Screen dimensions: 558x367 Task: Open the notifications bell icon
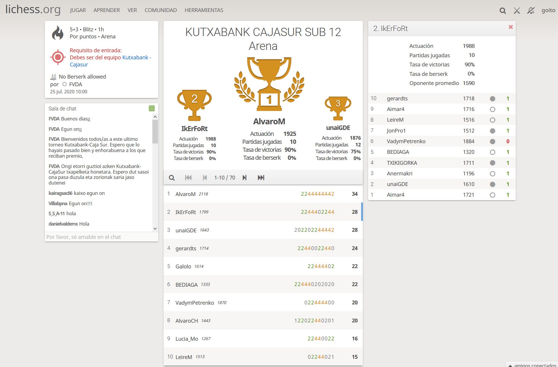pos(531,11)
